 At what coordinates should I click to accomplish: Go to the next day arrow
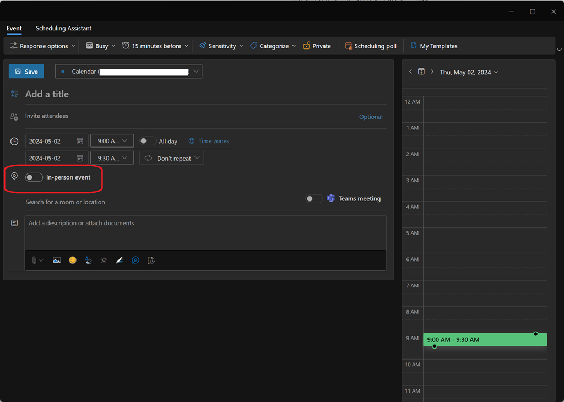(x=432, y=72)
